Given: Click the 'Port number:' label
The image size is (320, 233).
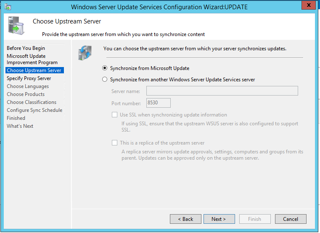Looking at the screenshot, I should click(x=126, y=103).
